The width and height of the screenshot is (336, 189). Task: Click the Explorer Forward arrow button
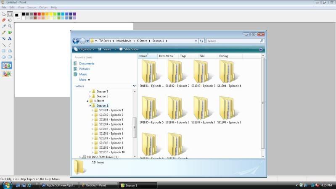click(82, 41)
